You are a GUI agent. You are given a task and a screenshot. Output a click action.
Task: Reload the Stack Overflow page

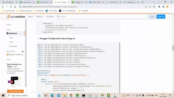pyautogui.click(x=11, y=7)
